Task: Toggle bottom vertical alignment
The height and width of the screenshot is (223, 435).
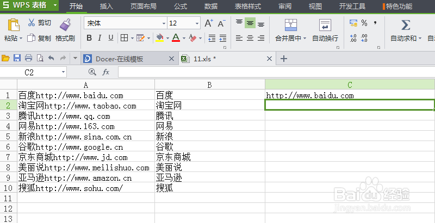Action: pyautogui.click(x=261, y=23)
